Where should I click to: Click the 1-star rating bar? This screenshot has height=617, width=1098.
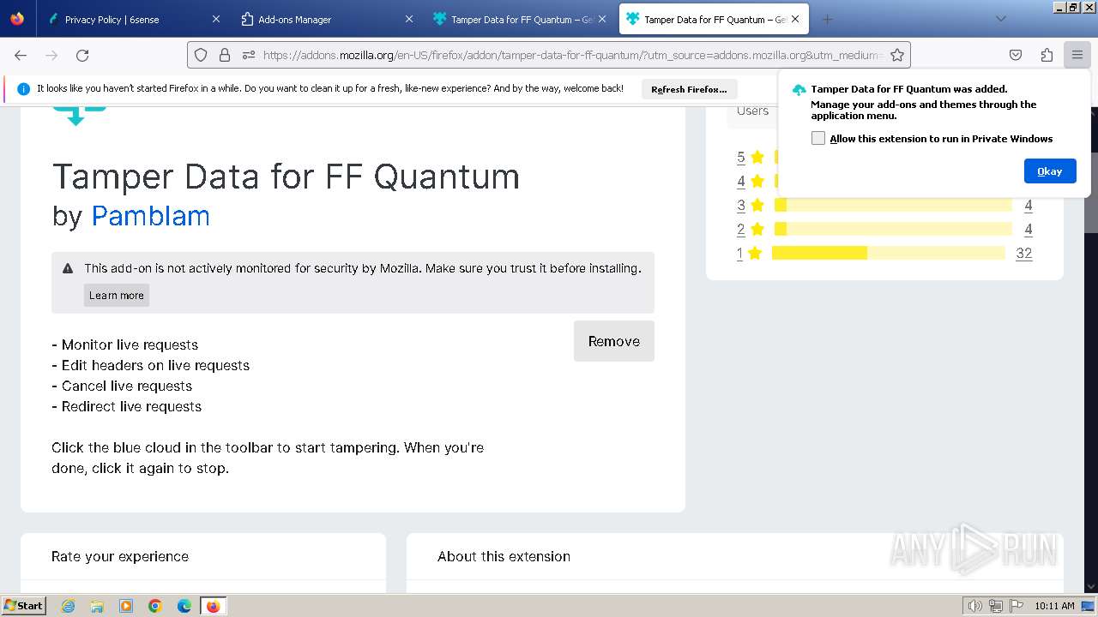point(888,253)
